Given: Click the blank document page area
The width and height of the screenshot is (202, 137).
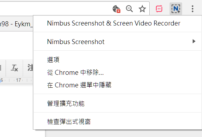Looking at the screenshot, I should [16, 110].
